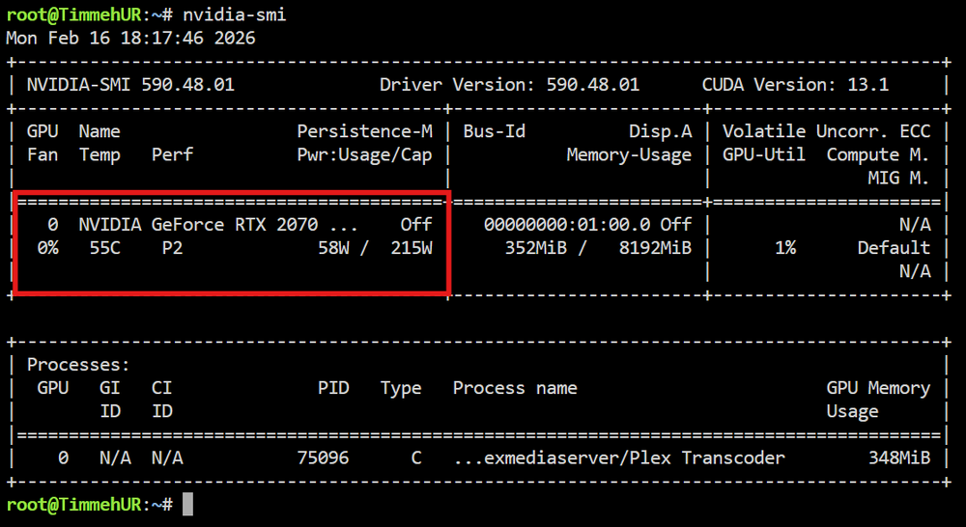
Task: Click bus ID 00000000:01:00.0
Action: [567, 225]
